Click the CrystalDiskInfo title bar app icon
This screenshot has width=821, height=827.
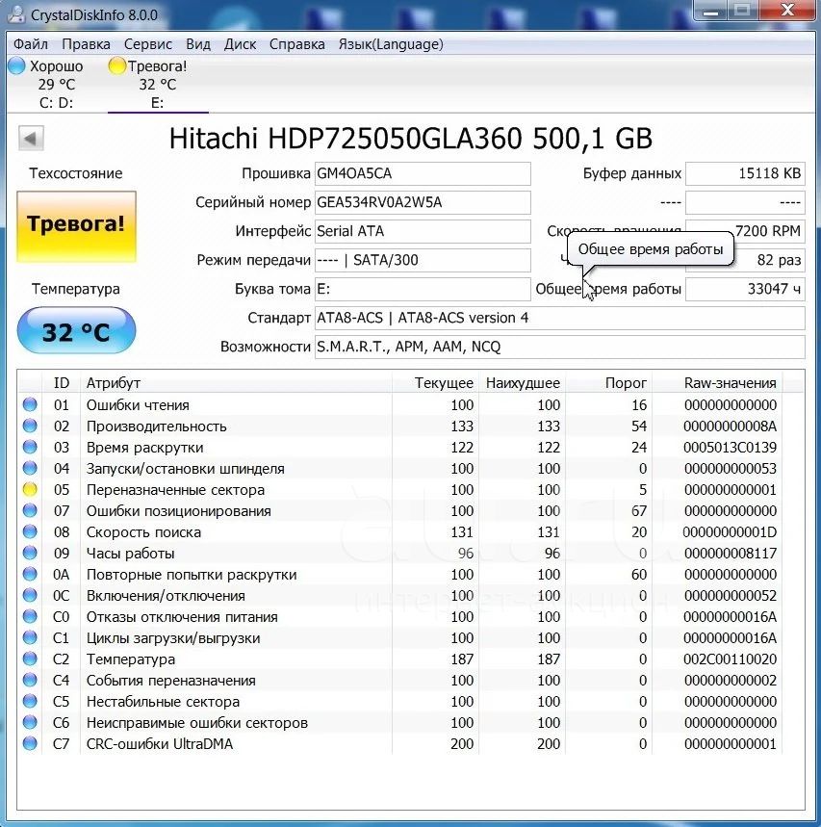pos(17,14)
